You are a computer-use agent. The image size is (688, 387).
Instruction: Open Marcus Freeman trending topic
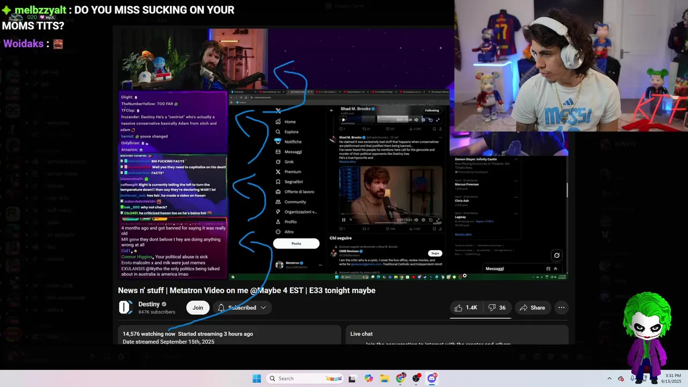pyautogui.click(x=467, y=184)
